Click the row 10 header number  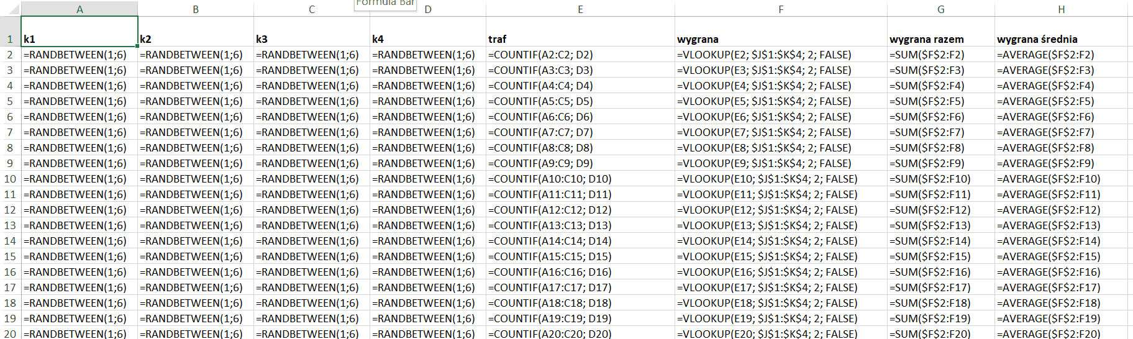[x=10, y=179]
